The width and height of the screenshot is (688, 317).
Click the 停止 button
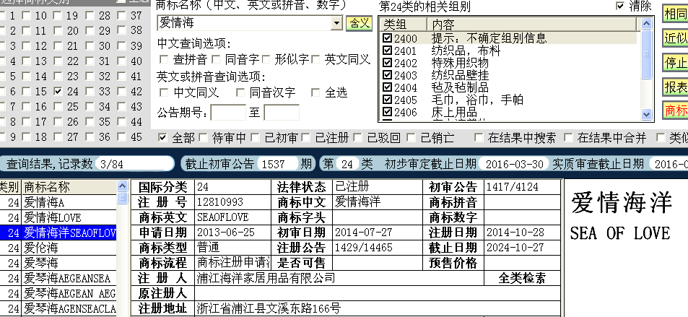pyautogui.click(x=675, y=62)
